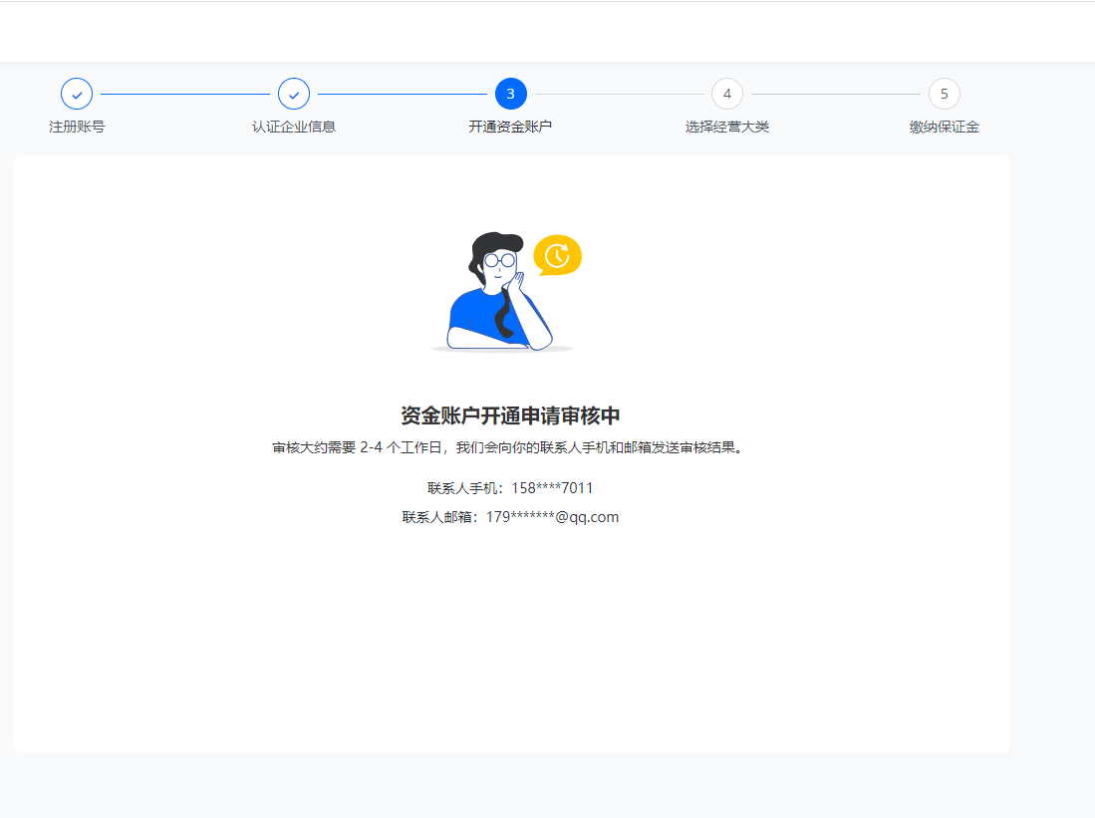The width and height of the screenshot is (1095, 818).
Task: Click the gray line between steps 4 and 5
Action: [x=835, y=94]
